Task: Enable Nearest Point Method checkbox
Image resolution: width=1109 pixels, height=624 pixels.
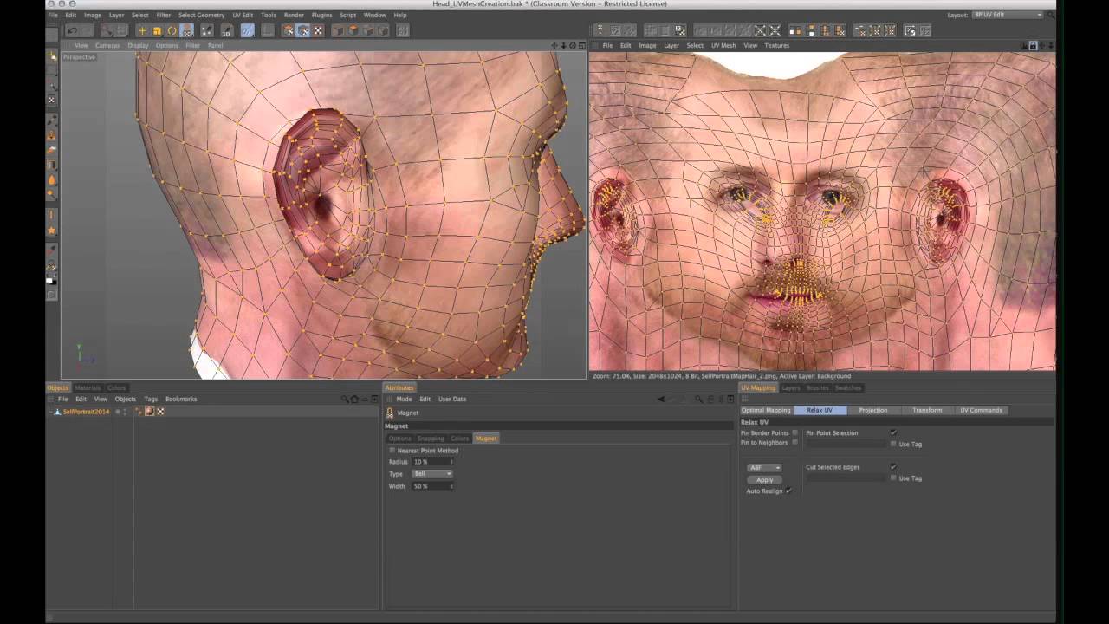Action: tap(392, 451)
